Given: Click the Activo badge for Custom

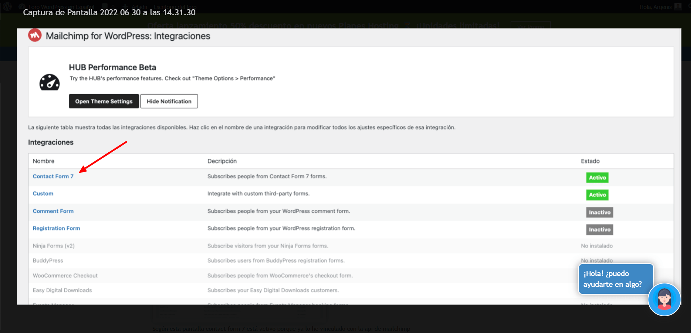Looking at the screenshot, I should point(597,195).
